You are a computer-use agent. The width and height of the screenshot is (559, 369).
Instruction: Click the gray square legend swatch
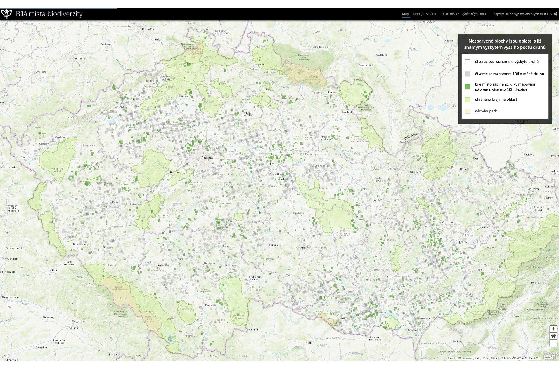[467, 74]
